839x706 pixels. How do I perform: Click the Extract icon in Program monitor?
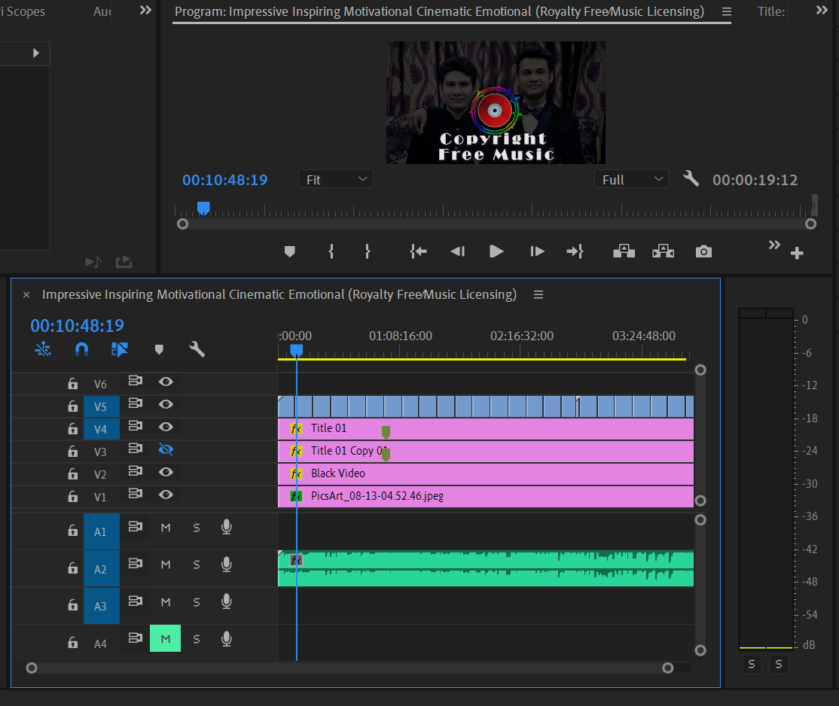[663, 251]
